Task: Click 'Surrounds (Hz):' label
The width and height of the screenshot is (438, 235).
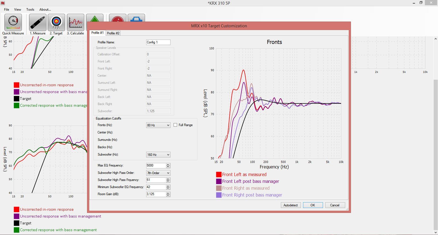Action: (x=108, y=140)
